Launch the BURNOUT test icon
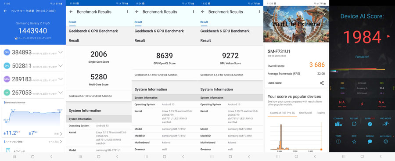 pos(370,124)
